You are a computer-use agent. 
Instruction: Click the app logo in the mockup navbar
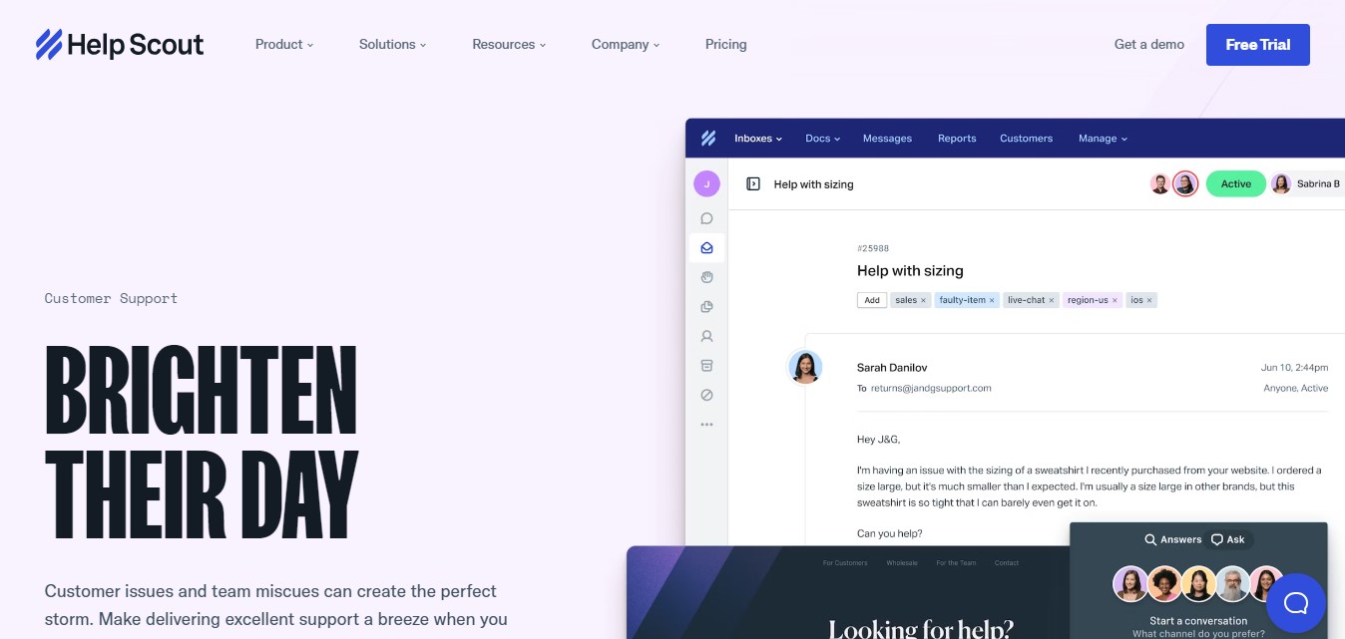tap(707, 139)
